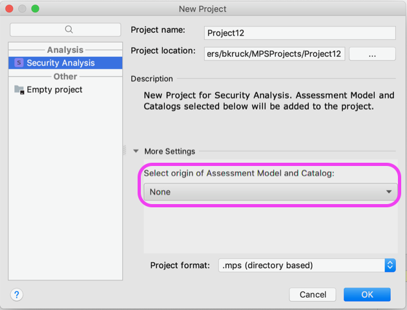
Task: Click the splitter handle between panels
Action: 124,150
